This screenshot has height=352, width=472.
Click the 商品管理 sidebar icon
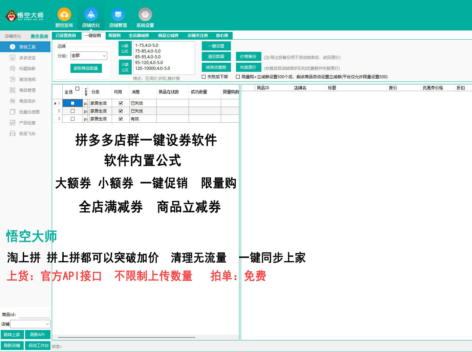[13, 90]
